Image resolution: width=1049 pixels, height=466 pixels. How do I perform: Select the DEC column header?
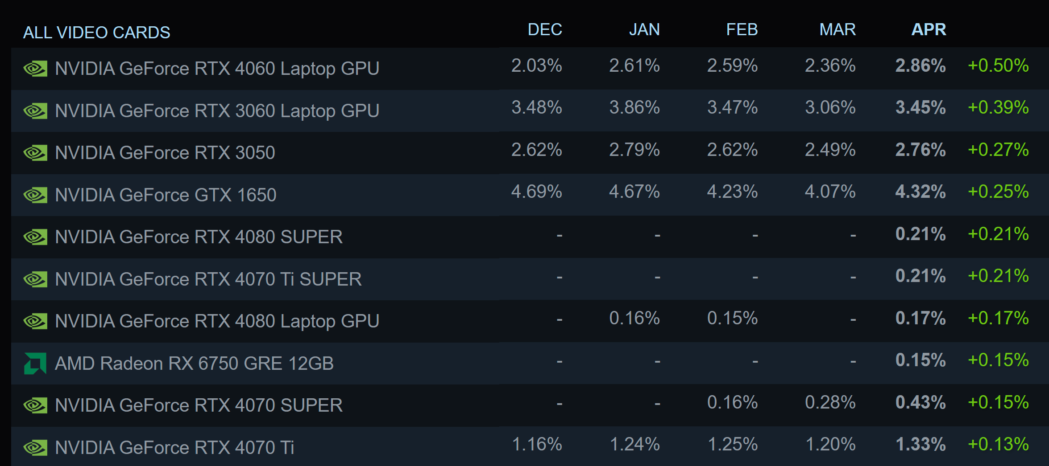(x=545, y=29)
